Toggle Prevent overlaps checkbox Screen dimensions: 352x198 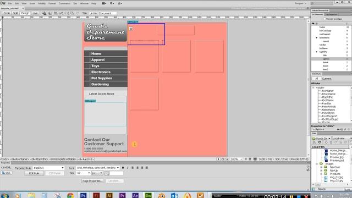coord(324,19)
